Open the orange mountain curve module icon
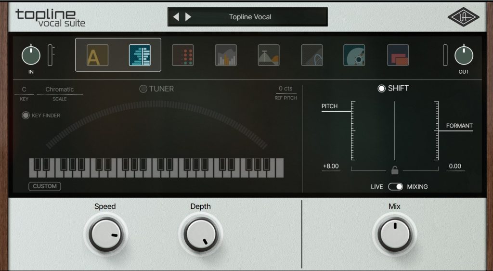The height and width of the screenshot is (271, 493). click(269, 55)
